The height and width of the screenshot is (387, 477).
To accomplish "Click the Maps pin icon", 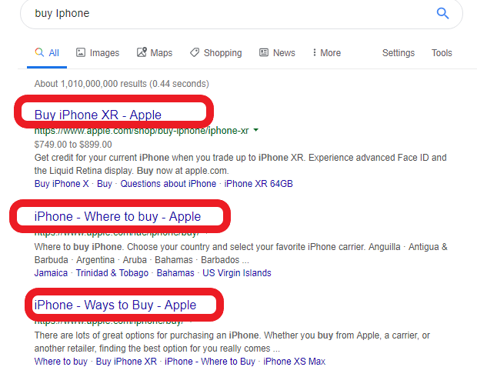I will tap(142, 53).
